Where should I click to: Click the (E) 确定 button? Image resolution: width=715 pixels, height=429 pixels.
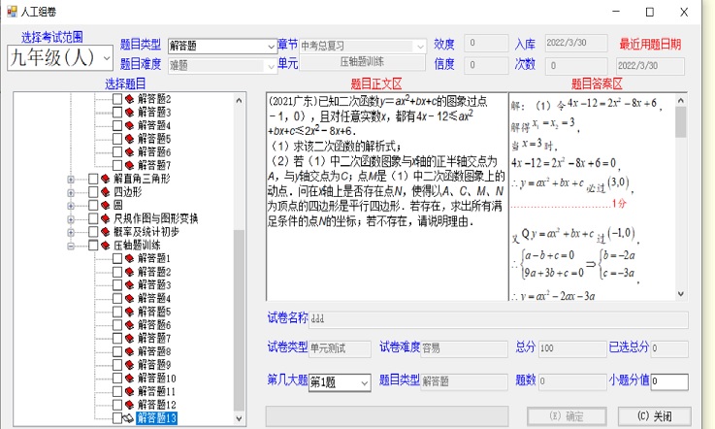coord(567,416)
